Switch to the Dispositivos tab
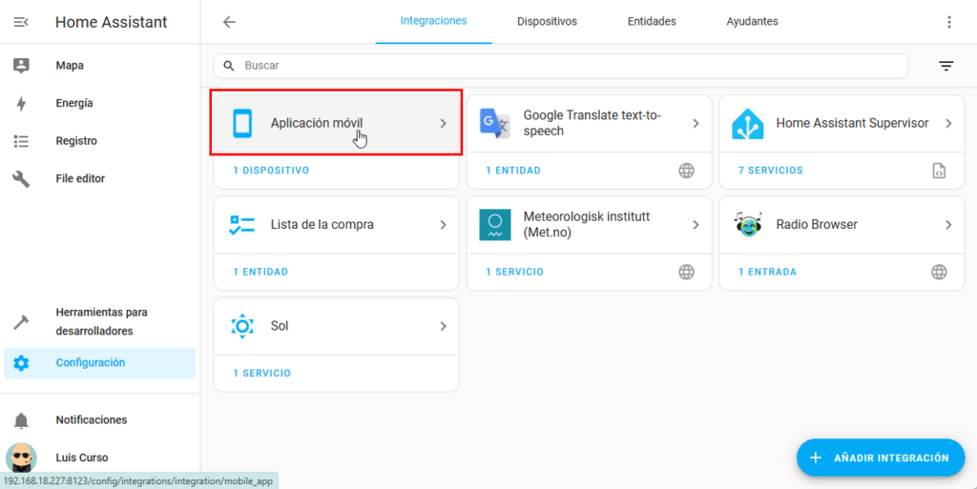The width and height of the screenshot is (977, 489). [x=547, y=21]
